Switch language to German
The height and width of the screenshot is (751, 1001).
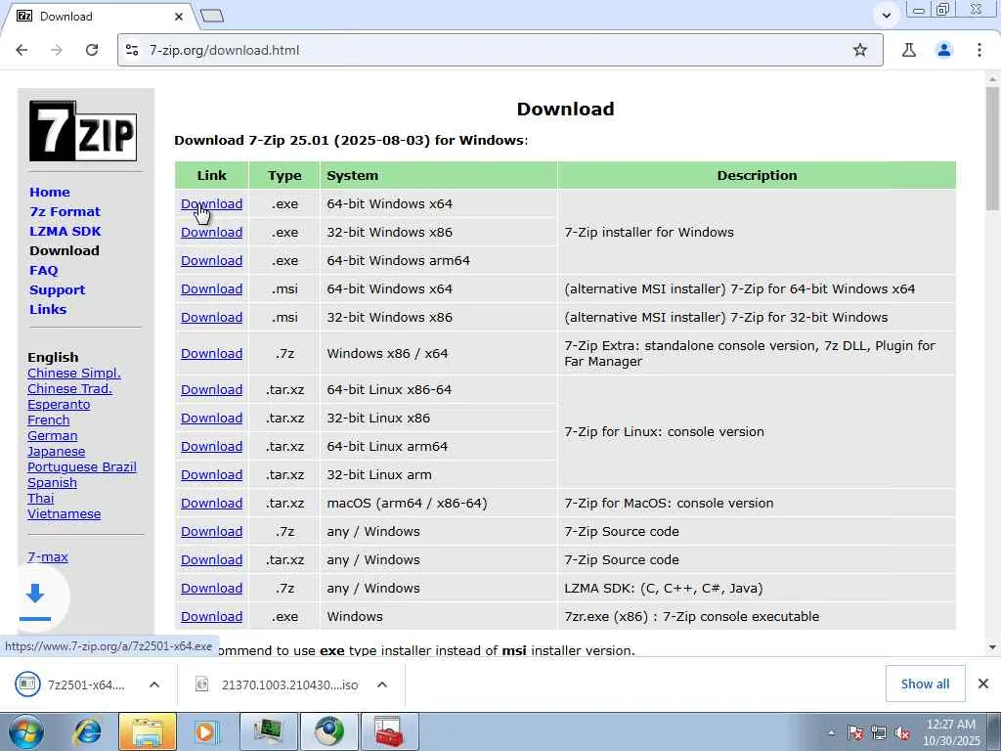click(53, 435)
